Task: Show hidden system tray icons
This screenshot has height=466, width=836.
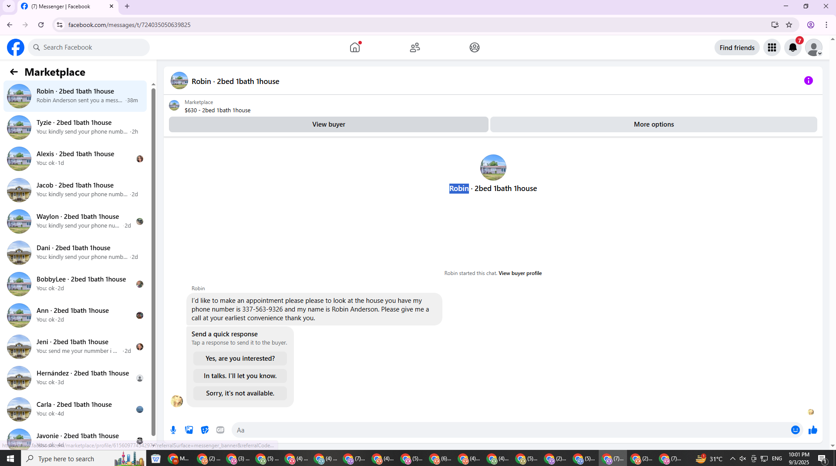Action: (x=732, y=459)
